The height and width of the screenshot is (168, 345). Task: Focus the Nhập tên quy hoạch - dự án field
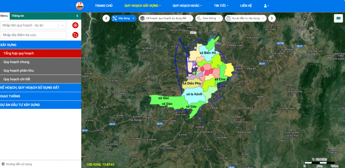click(30, 25)
